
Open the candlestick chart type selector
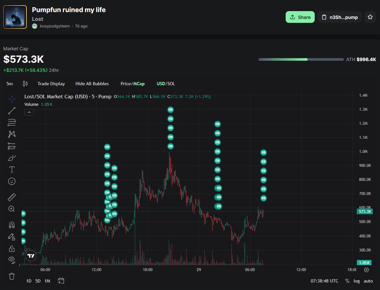(x=25, y=84)
